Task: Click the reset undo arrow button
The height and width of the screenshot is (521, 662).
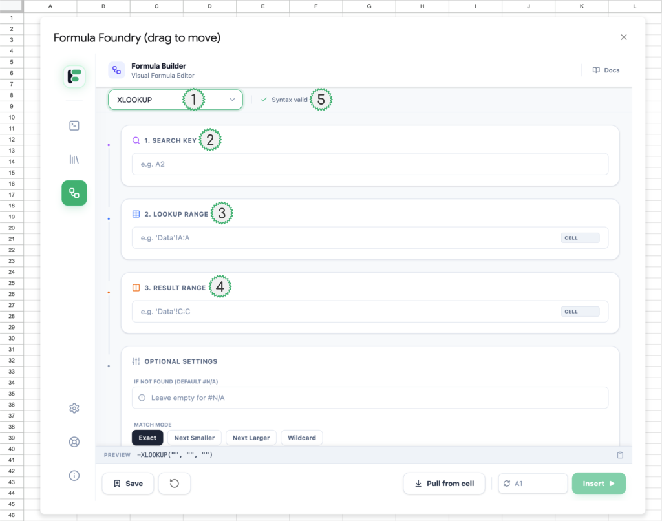Action: pyautogui.click(x=174, y=484)
